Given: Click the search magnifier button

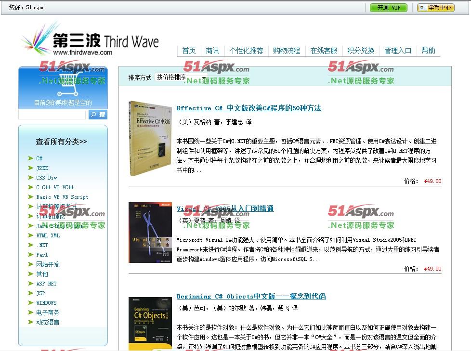Looking at the screenshot, I should click(98, 115).
